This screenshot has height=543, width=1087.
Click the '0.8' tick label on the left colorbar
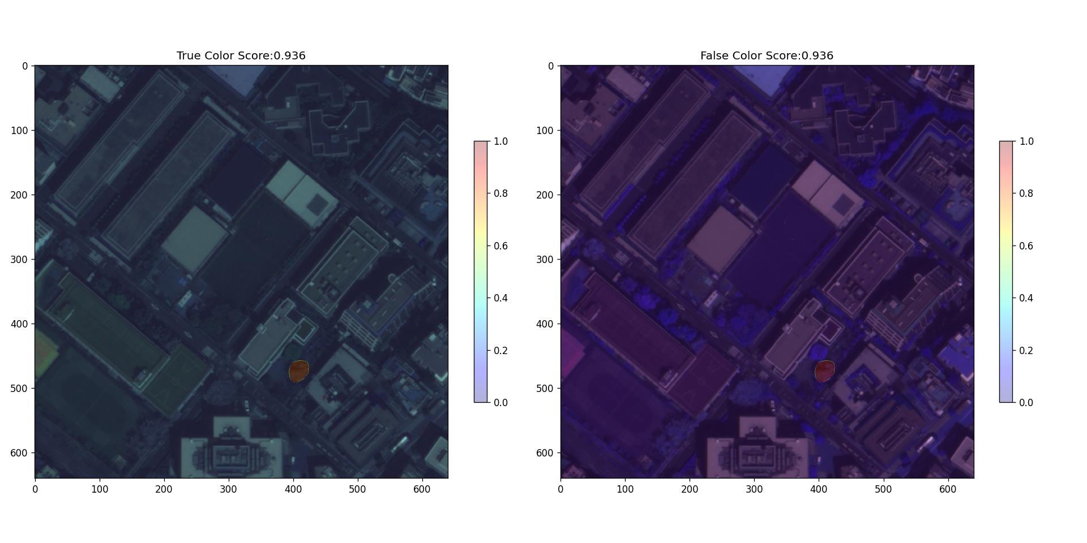(500, 193)
